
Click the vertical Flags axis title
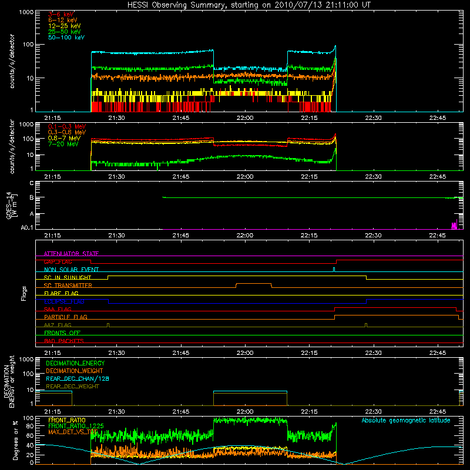(24, 293)
